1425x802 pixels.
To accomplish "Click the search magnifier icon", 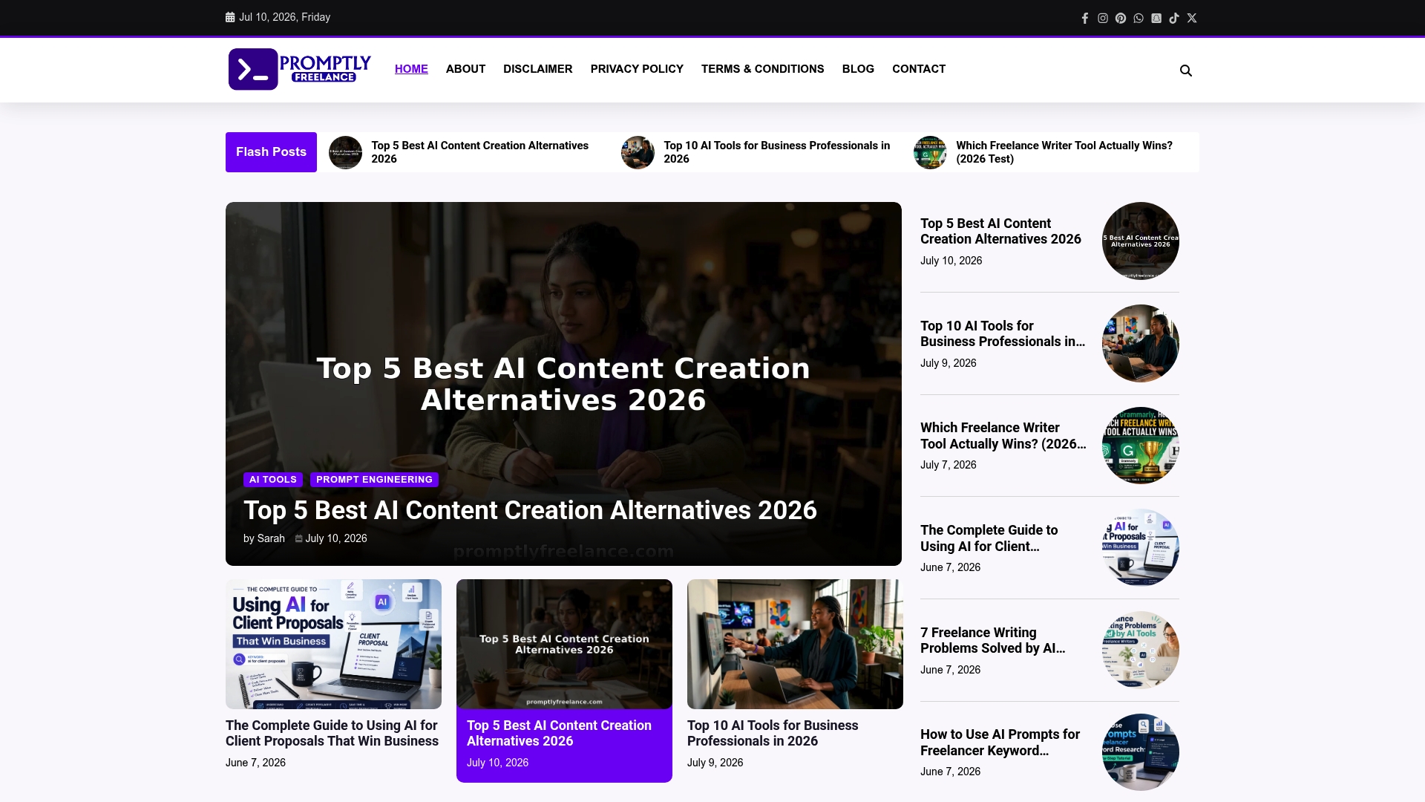I will 1186,71.
